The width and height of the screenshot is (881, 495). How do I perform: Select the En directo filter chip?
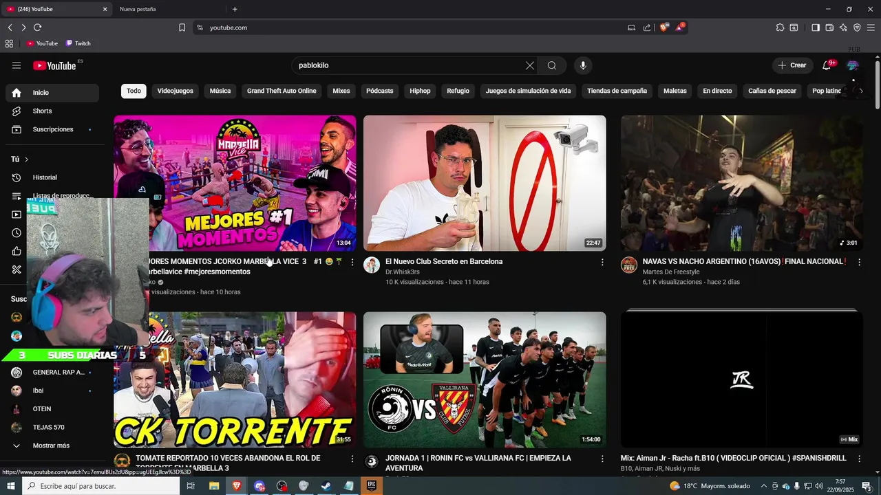717,91
